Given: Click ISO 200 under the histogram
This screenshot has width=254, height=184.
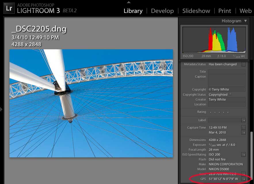Looking at the screenshot, I should (188, 56).
